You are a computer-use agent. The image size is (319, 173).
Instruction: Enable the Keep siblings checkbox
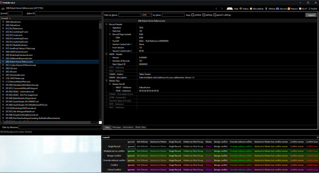pyautogui.click(x=204, y=15)
